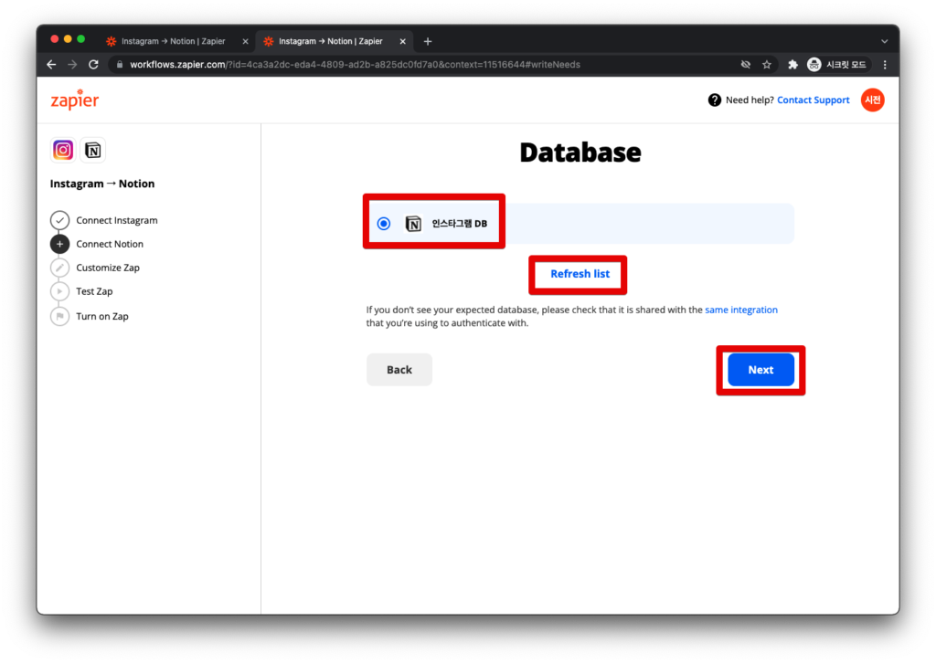
Task: Click the Instagram → Notion sidebar heading
Action: [x=102, y=184]
